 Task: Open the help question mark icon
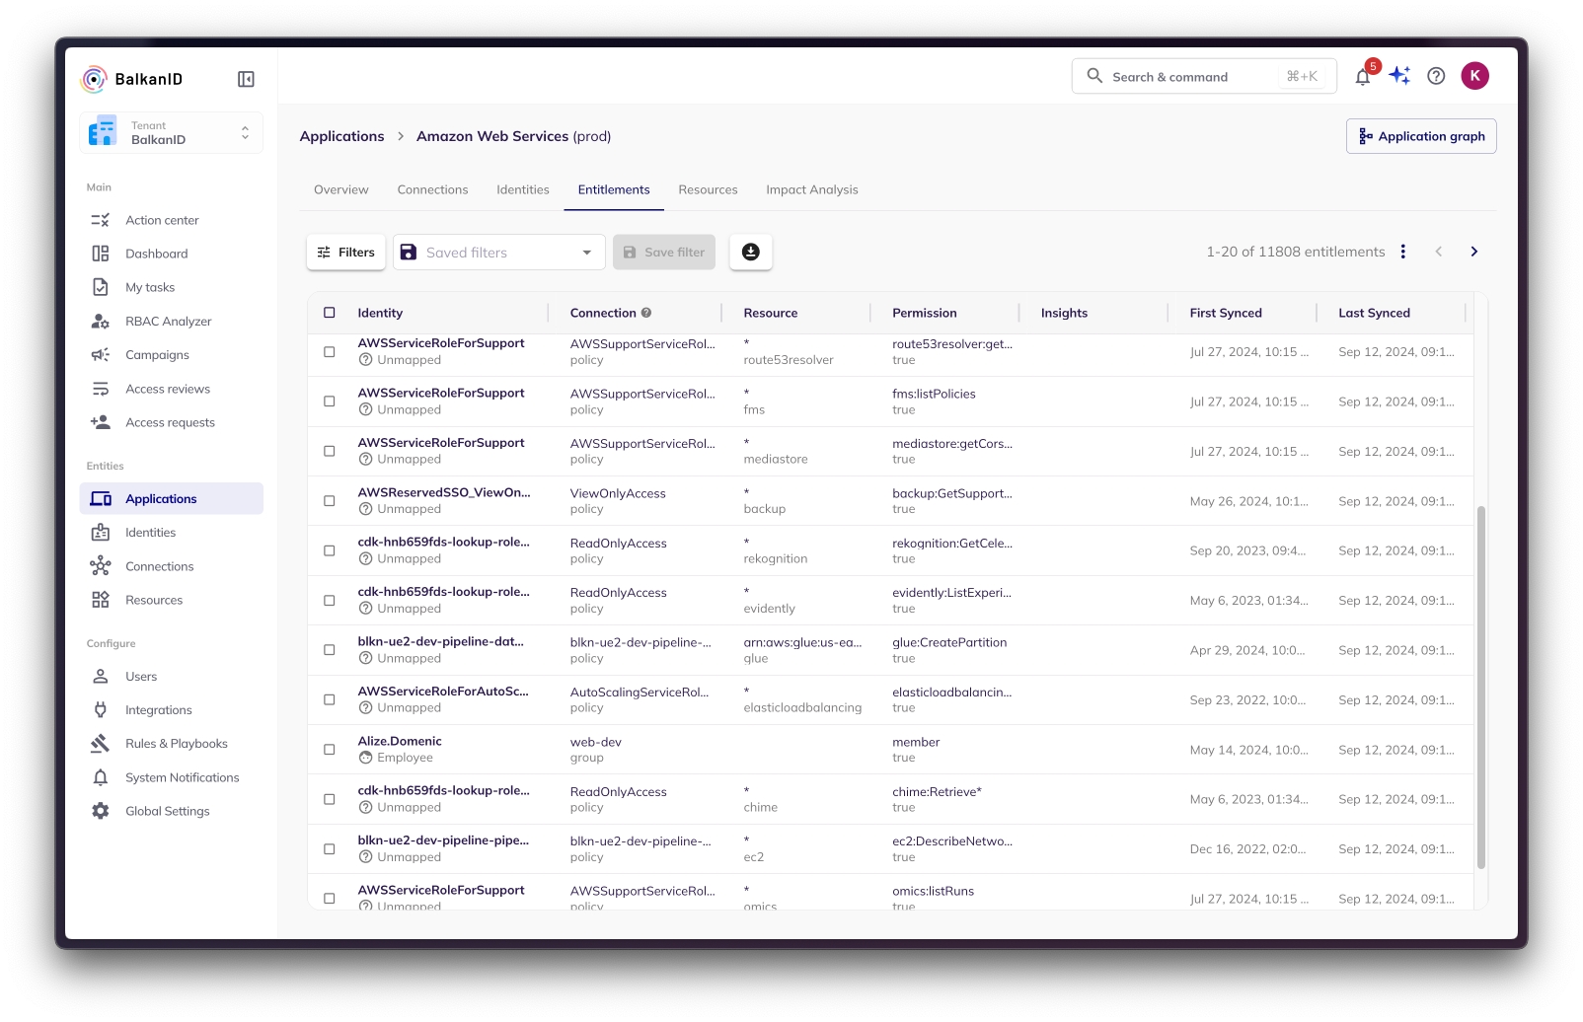1436,76
